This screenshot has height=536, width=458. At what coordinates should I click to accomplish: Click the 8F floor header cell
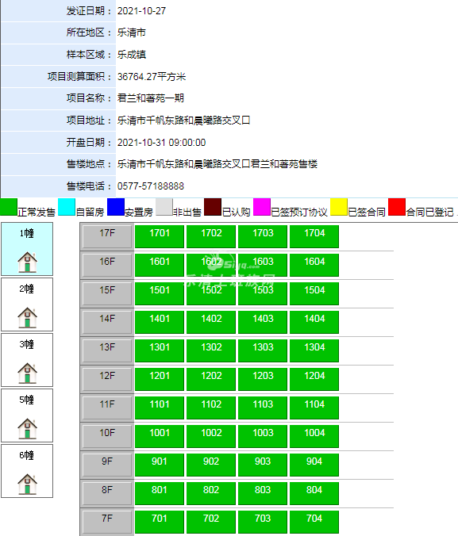pos(107,493)
